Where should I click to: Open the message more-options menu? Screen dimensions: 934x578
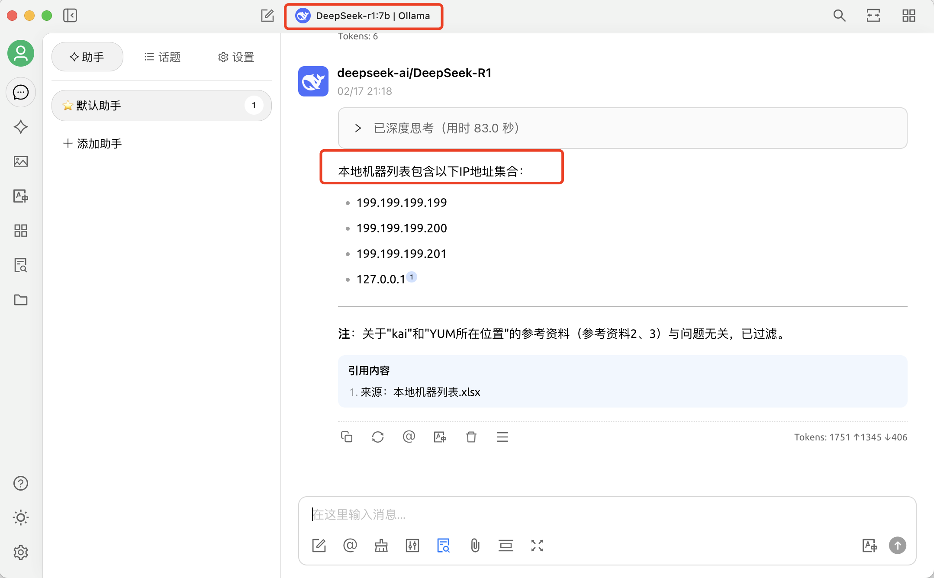coord(502,437)
